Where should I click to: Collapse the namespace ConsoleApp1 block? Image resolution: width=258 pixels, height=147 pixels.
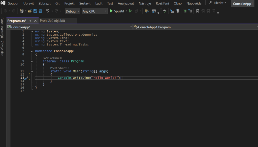pyautogui.click(x=31, y=51)
